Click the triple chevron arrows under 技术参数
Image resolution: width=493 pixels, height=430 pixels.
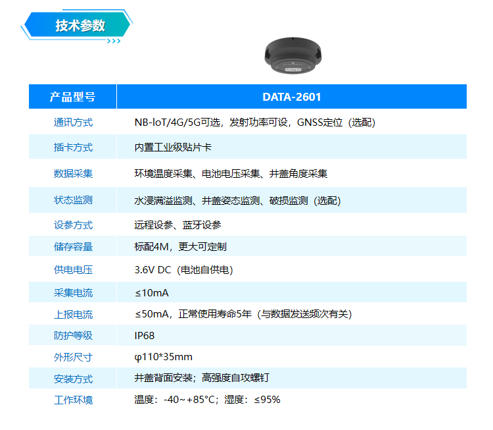pyautogui.click(x=113, y=41)
